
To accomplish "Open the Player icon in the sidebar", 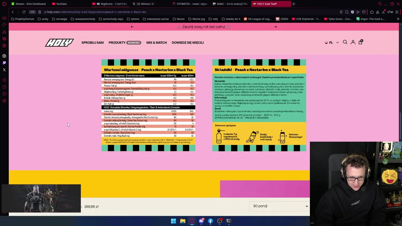I will 4,80.
